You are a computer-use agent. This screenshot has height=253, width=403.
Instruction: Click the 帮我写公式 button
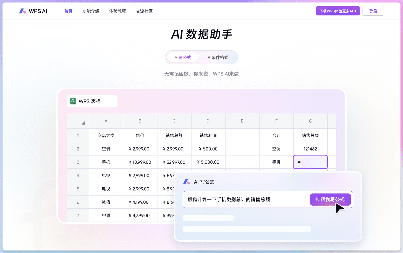(x=330, y=199)
